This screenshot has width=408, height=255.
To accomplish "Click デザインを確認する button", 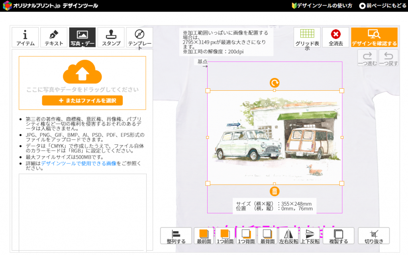I will pos(374,37).
